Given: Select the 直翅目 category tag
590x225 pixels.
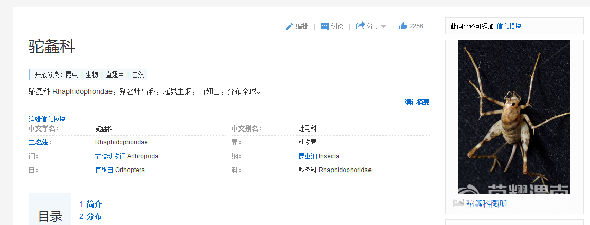Looking at the screenshot, I should 115,75.
